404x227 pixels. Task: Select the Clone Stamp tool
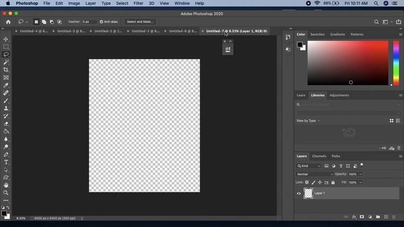(x=6, y=108)
